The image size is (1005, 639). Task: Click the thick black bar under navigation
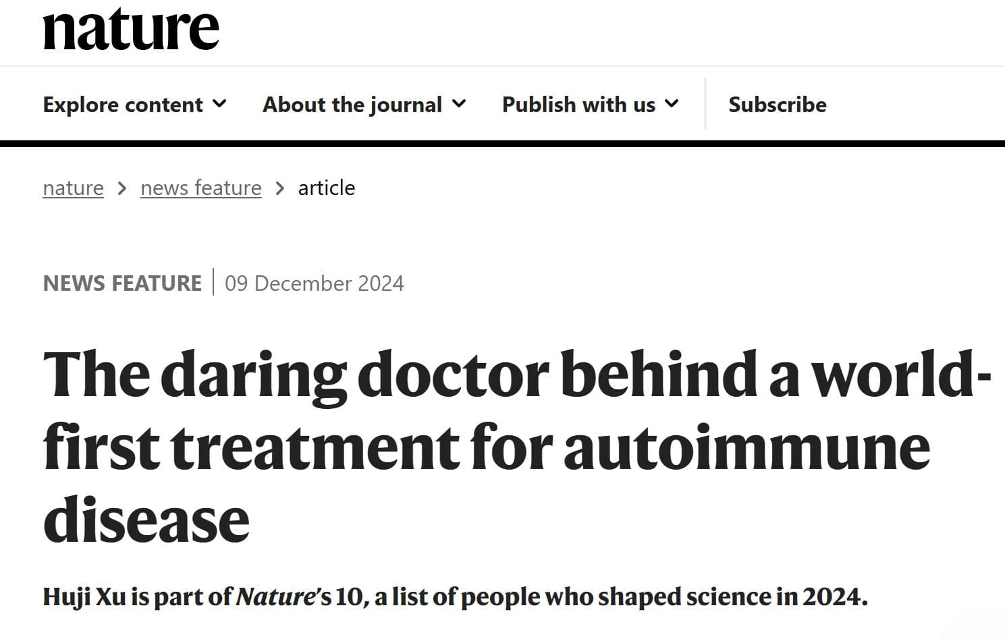502,143
